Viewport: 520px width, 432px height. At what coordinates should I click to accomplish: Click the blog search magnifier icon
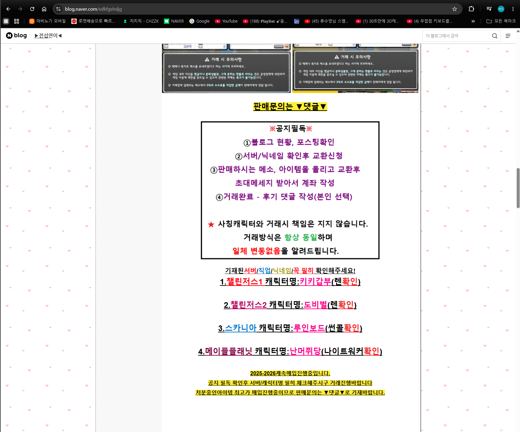click(x=494, y=36)
